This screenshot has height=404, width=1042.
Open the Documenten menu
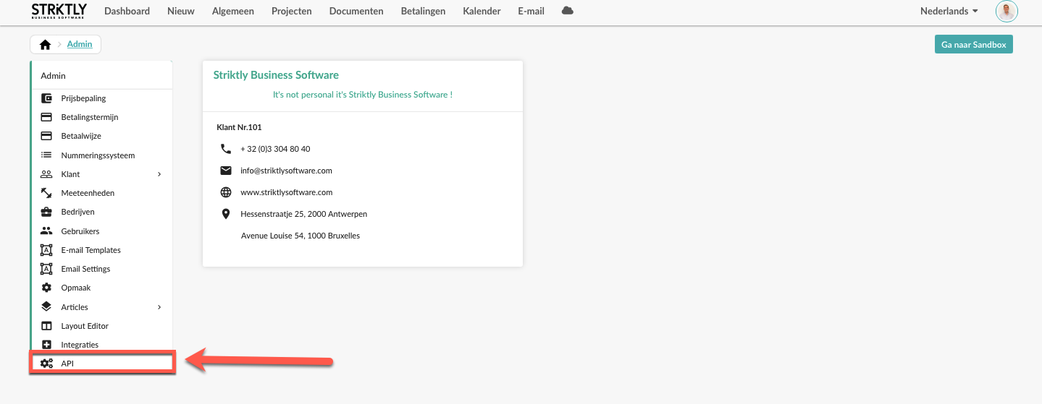pyautogui.click(x=356, y=11)
